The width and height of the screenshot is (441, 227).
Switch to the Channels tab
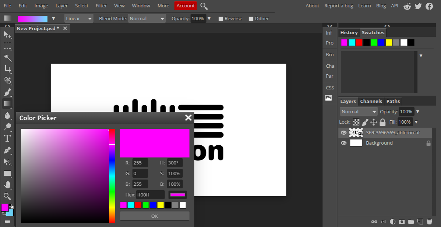pyautogui.click(x=371, y=102)
